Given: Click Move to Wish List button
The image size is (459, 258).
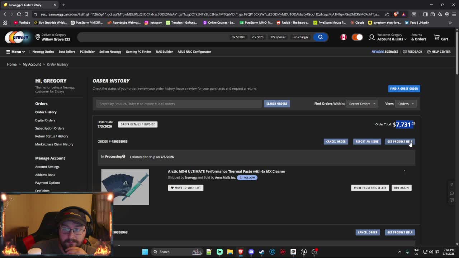Looking at the screenshot, I should tap(186, 188).
